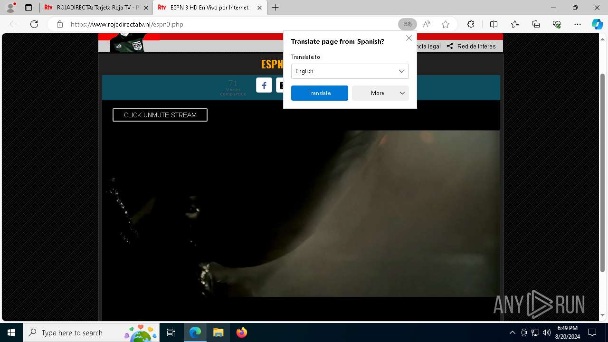This screenshot has height=342, width=608.
Task: Click the scrollbar down arrow
Action: pyautogui.click(x=603, y=315)
